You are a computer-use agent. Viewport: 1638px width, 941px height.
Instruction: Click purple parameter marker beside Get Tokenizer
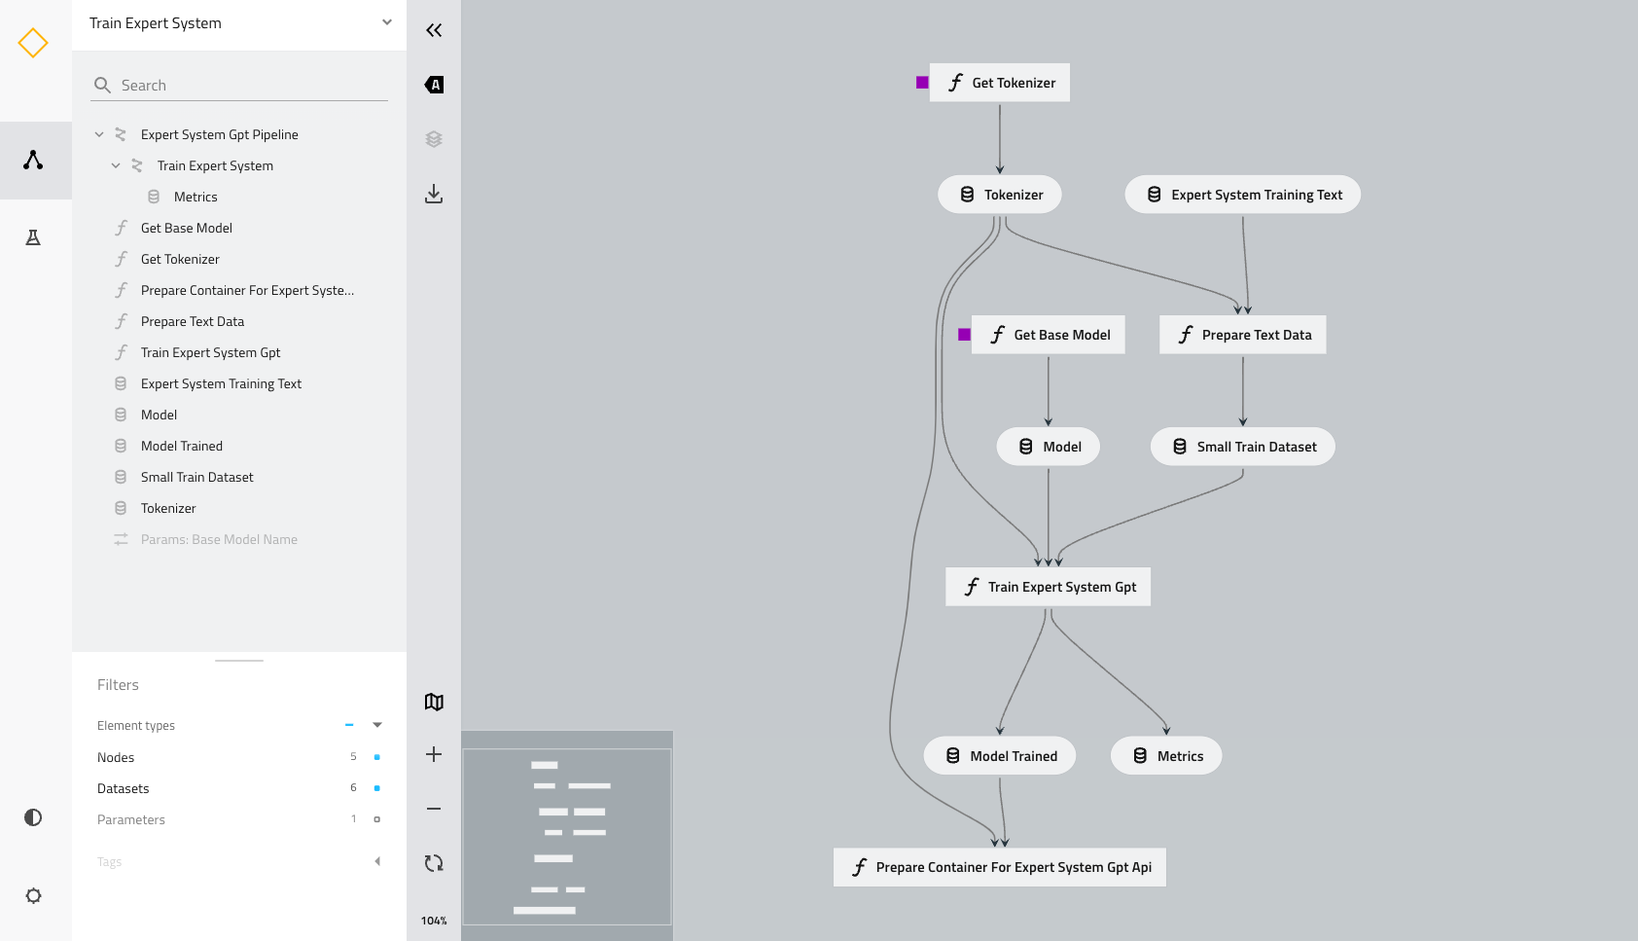[x=922, y=83]
